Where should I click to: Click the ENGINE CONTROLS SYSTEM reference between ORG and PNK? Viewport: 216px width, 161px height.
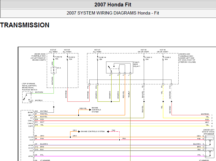(x=93, y=132)
